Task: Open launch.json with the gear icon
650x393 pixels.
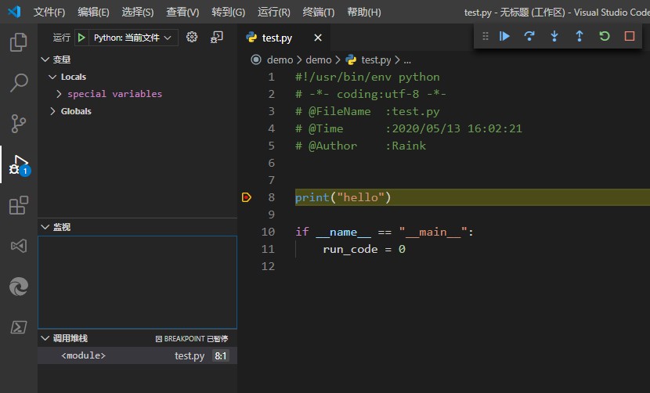Action: point(192,38)
